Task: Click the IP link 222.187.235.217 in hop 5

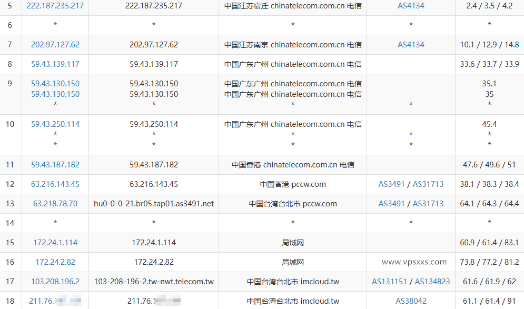Action: click(55, 6)
